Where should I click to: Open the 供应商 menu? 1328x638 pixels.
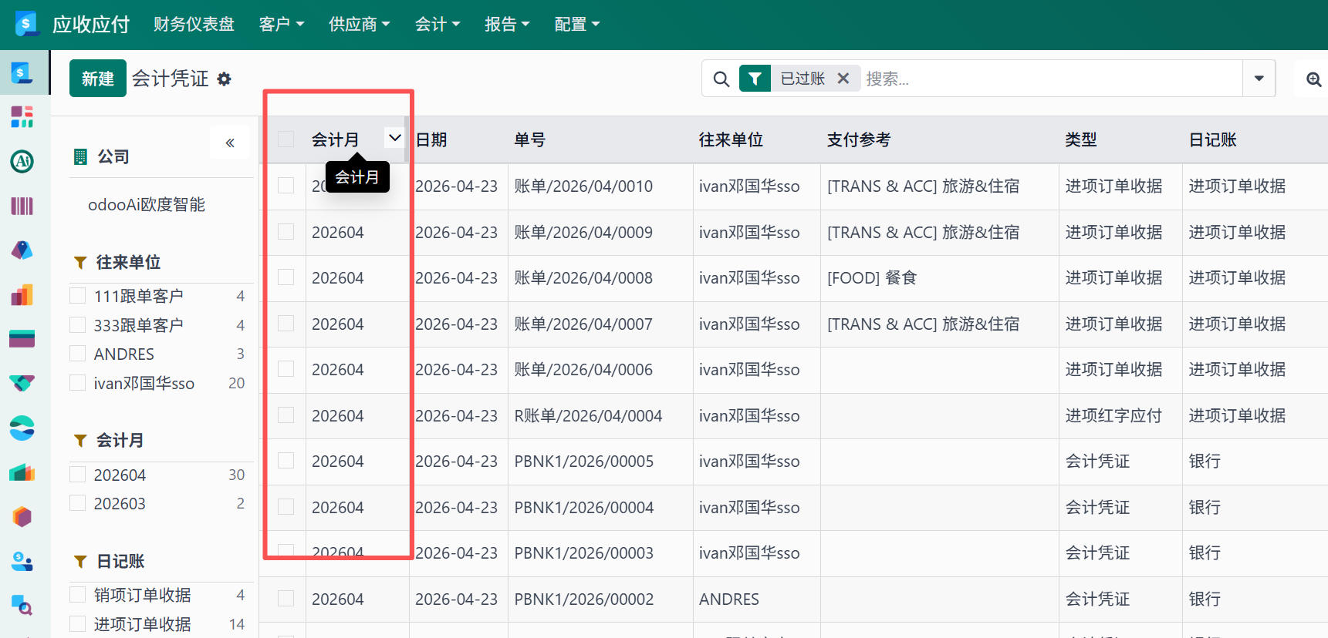point(359,24)
